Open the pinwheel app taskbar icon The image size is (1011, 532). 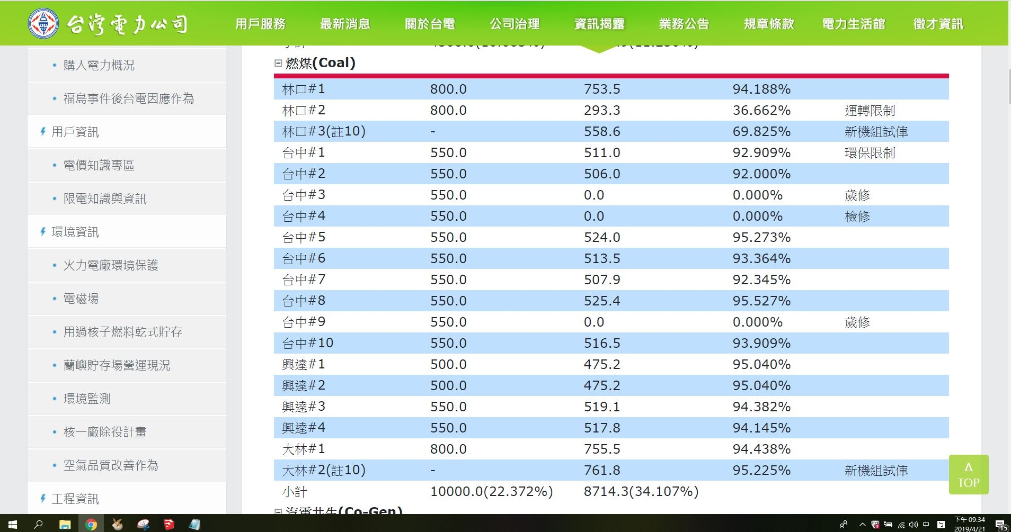pos(143,524)
